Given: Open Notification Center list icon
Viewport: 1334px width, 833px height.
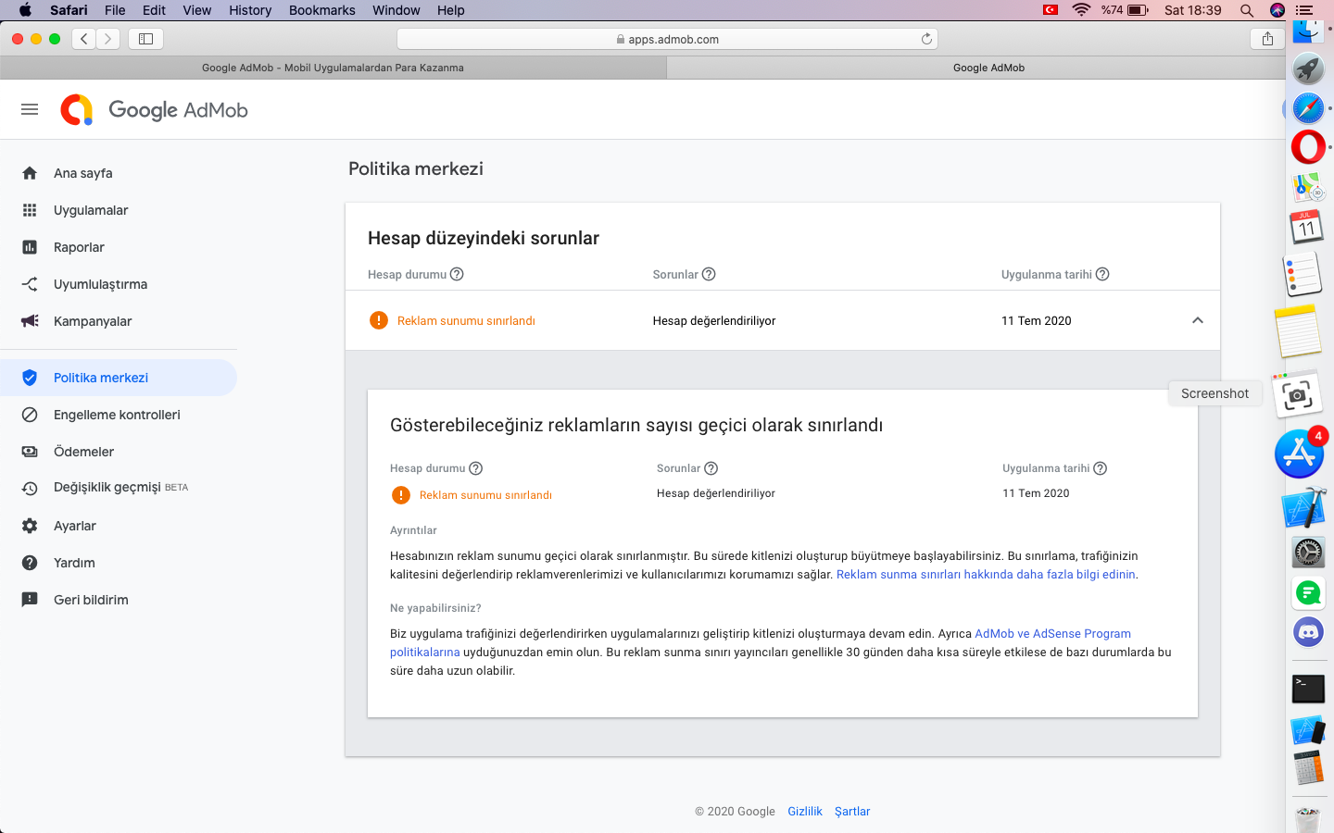Looking at the screenshot, I should click(x=1304, y=10).
